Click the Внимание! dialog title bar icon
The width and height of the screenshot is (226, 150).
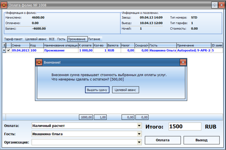click(39, 62)
